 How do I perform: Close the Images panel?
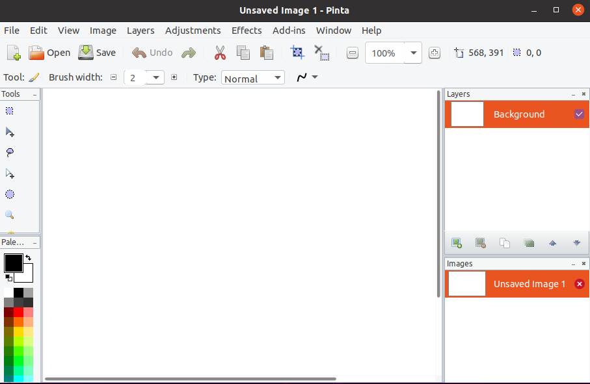583,264
